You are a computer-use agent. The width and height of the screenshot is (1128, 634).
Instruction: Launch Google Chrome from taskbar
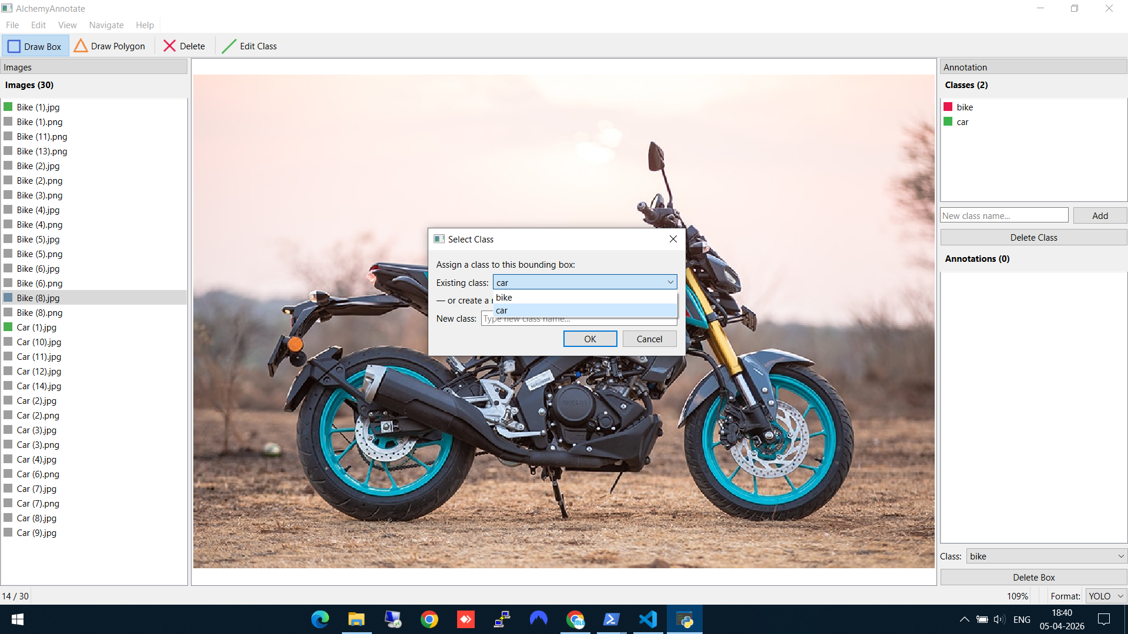429,619
